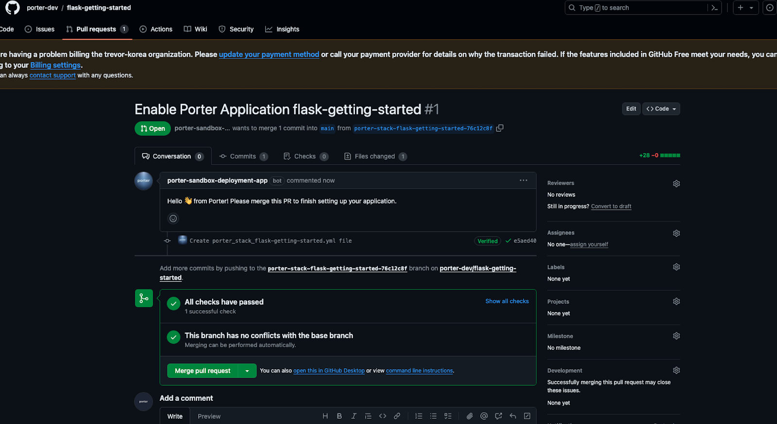
Task: Open Reviewers settings gear
Action: pos(676,184)
